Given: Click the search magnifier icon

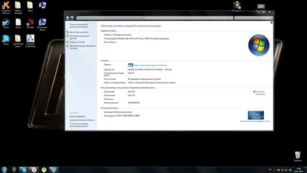Looking at the screenshot, I should (271, 18).
